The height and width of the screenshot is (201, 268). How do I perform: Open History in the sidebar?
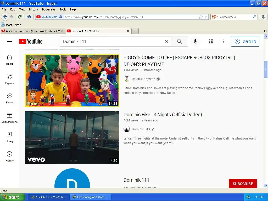[x=9, y=157]
